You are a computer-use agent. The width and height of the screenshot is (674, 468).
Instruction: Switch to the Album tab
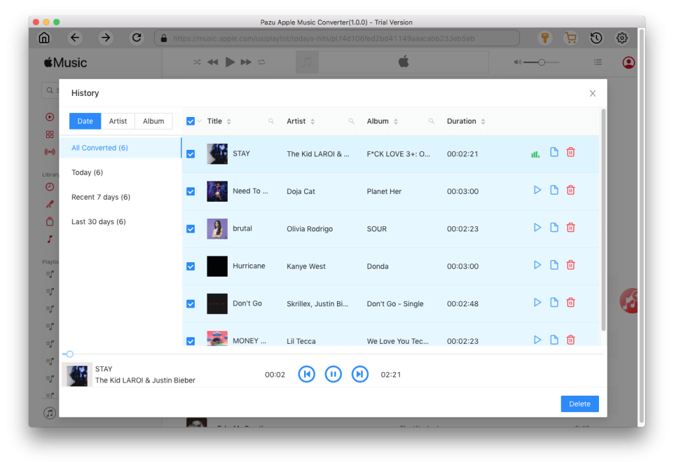click(x=153, y=121)
